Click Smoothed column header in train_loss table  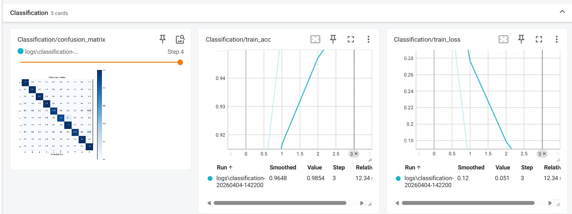pyautogui.click(x=471, y=168)
